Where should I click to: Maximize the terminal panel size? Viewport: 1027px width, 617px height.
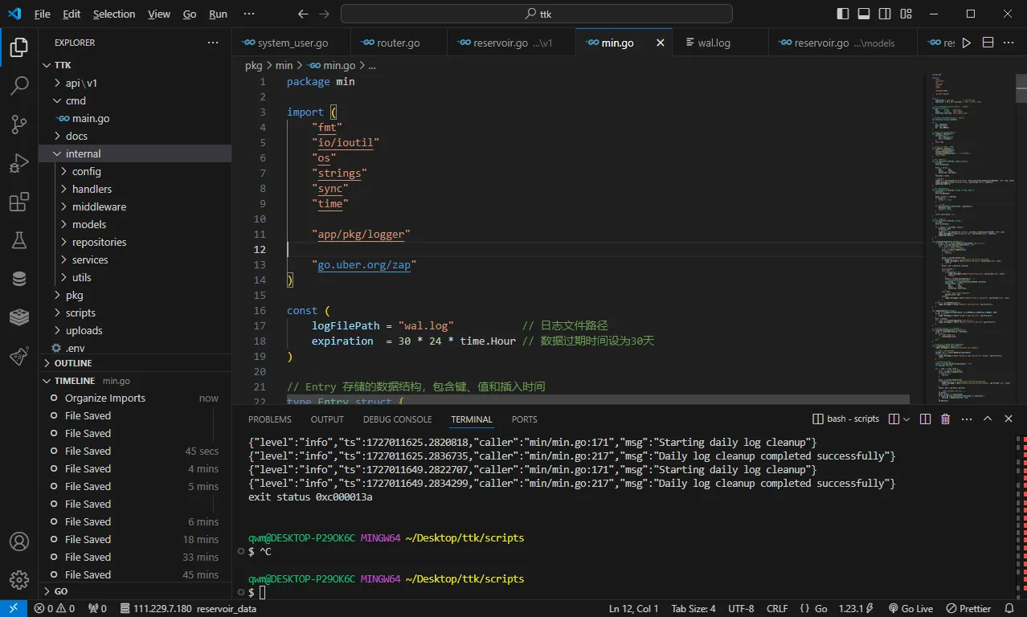point(988,419)
